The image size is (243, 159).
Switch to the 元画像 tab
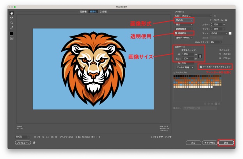point(83,11)
